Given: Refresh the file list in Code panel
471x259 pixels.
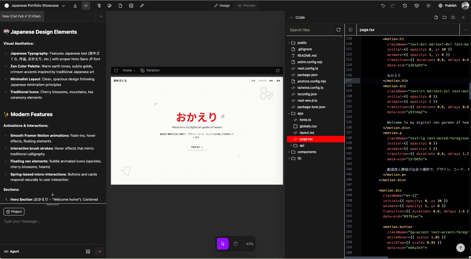Looking at the screenshot, I should coord(339,30).
